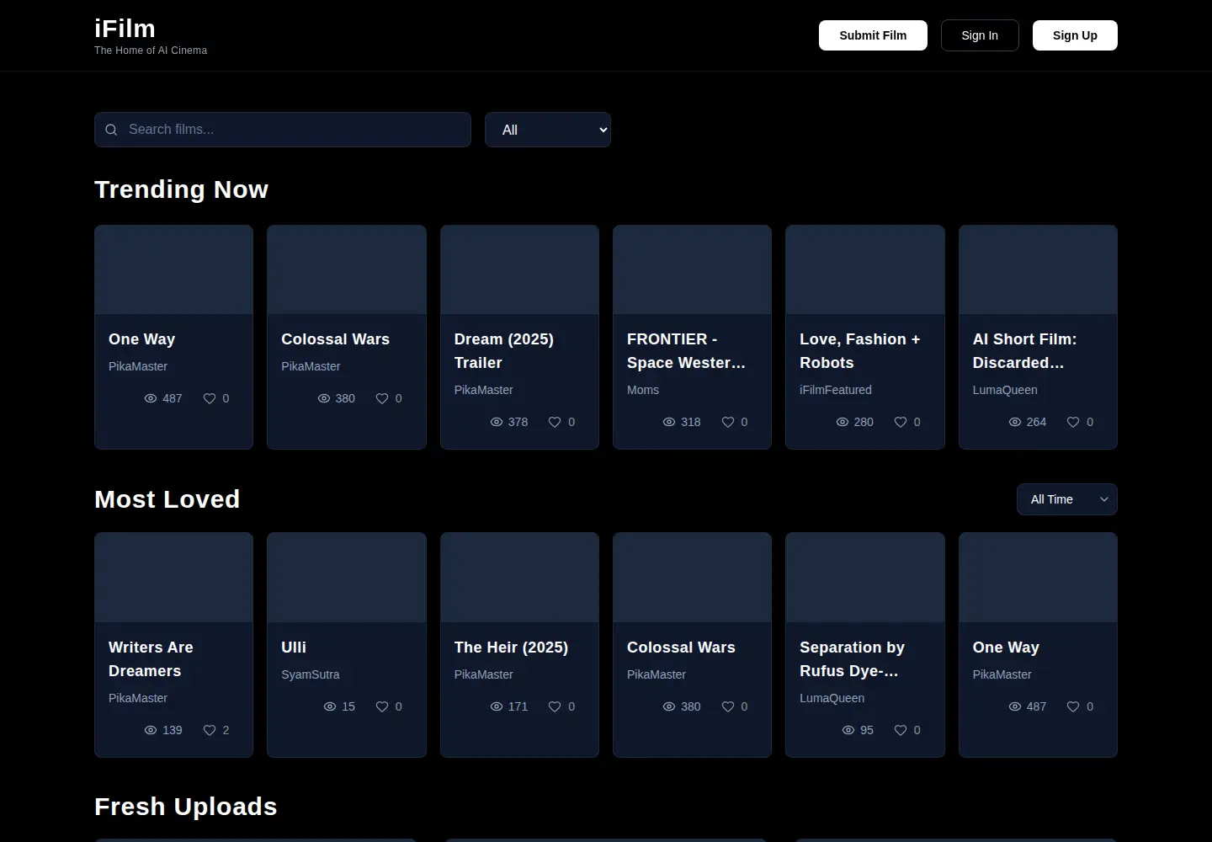Click creator name iFilmFeatured
The height and width of the screenshot is (842, 1212).
[836, 390]
